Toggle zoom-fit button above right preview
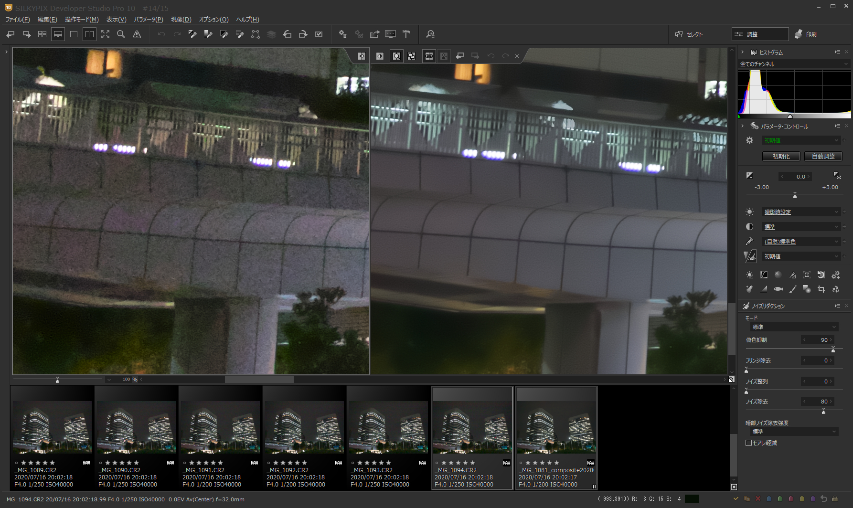 [x=396, y=56]
